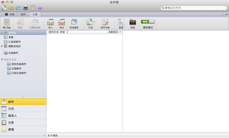Open the 草稿 drafts folder

coord(23,37)
